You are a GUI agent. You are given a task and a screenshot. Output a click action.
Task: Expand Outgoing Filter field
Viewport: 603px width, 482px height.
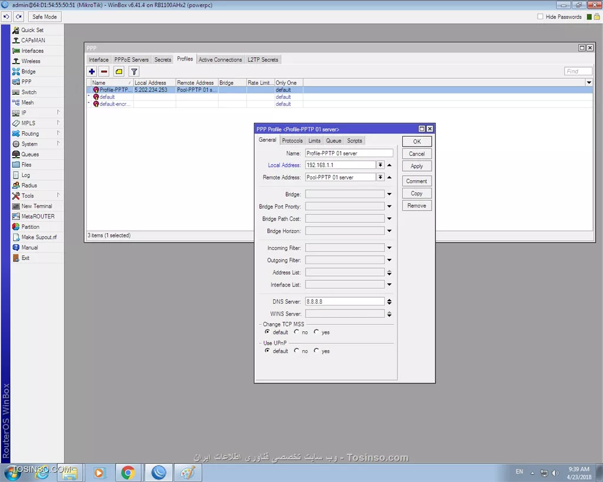(x=390, y=261)
